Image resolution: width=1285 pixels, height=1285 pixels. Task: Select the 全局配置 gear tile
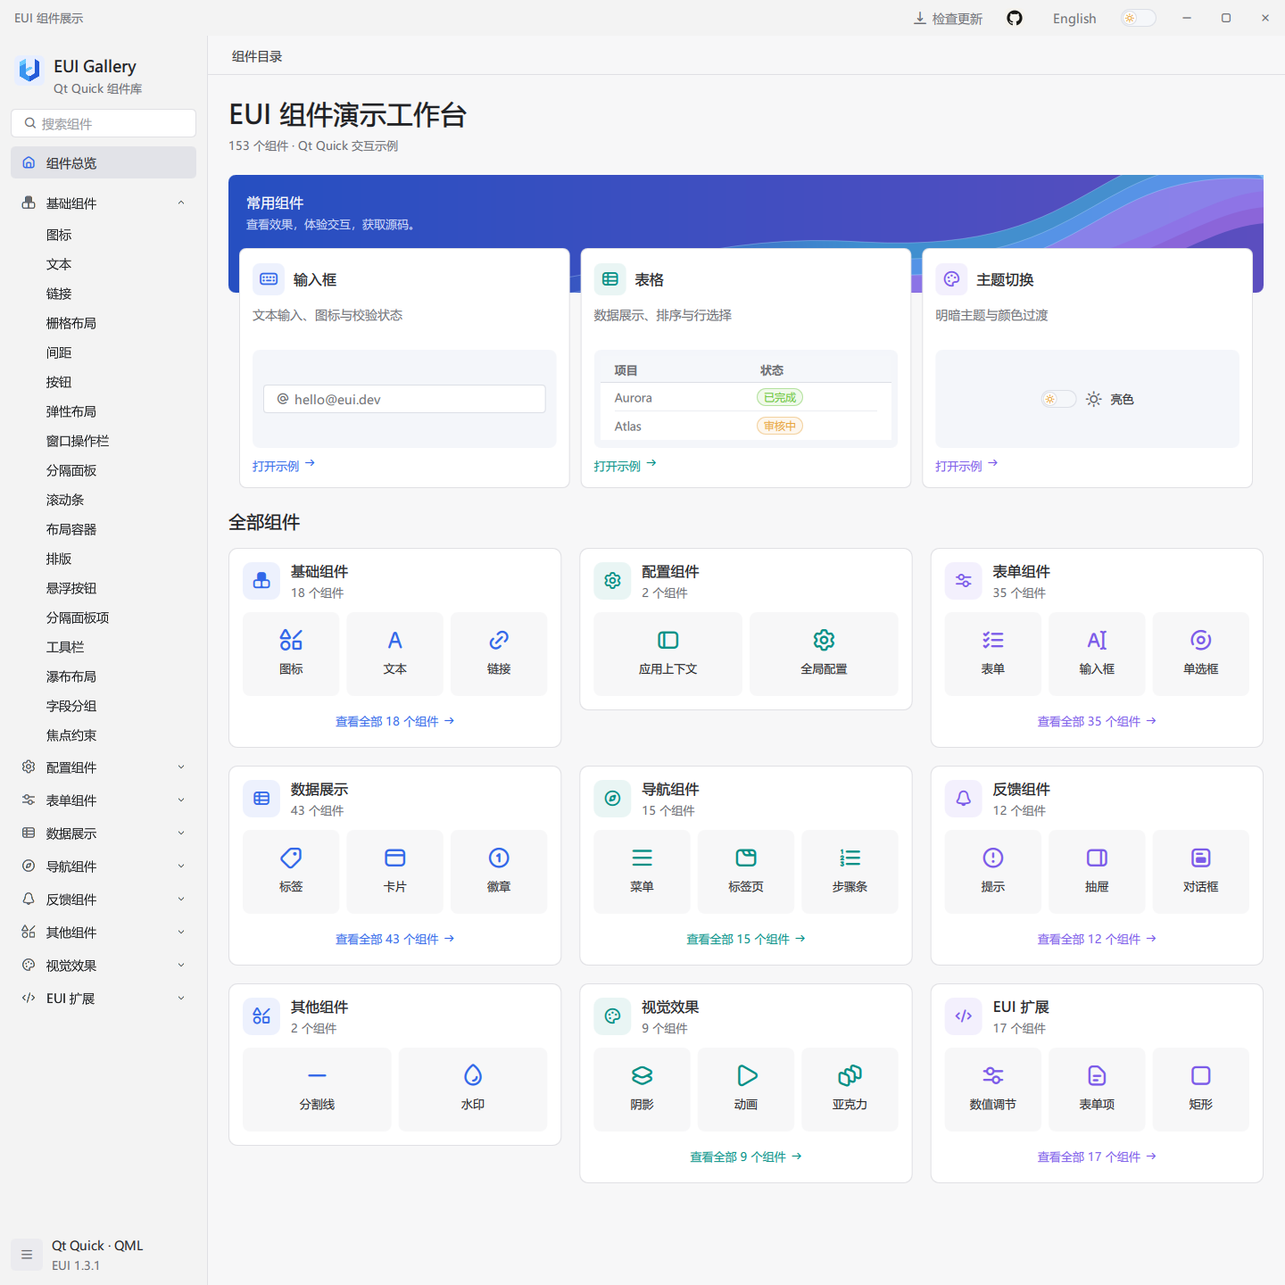click(x=824, y=654)
